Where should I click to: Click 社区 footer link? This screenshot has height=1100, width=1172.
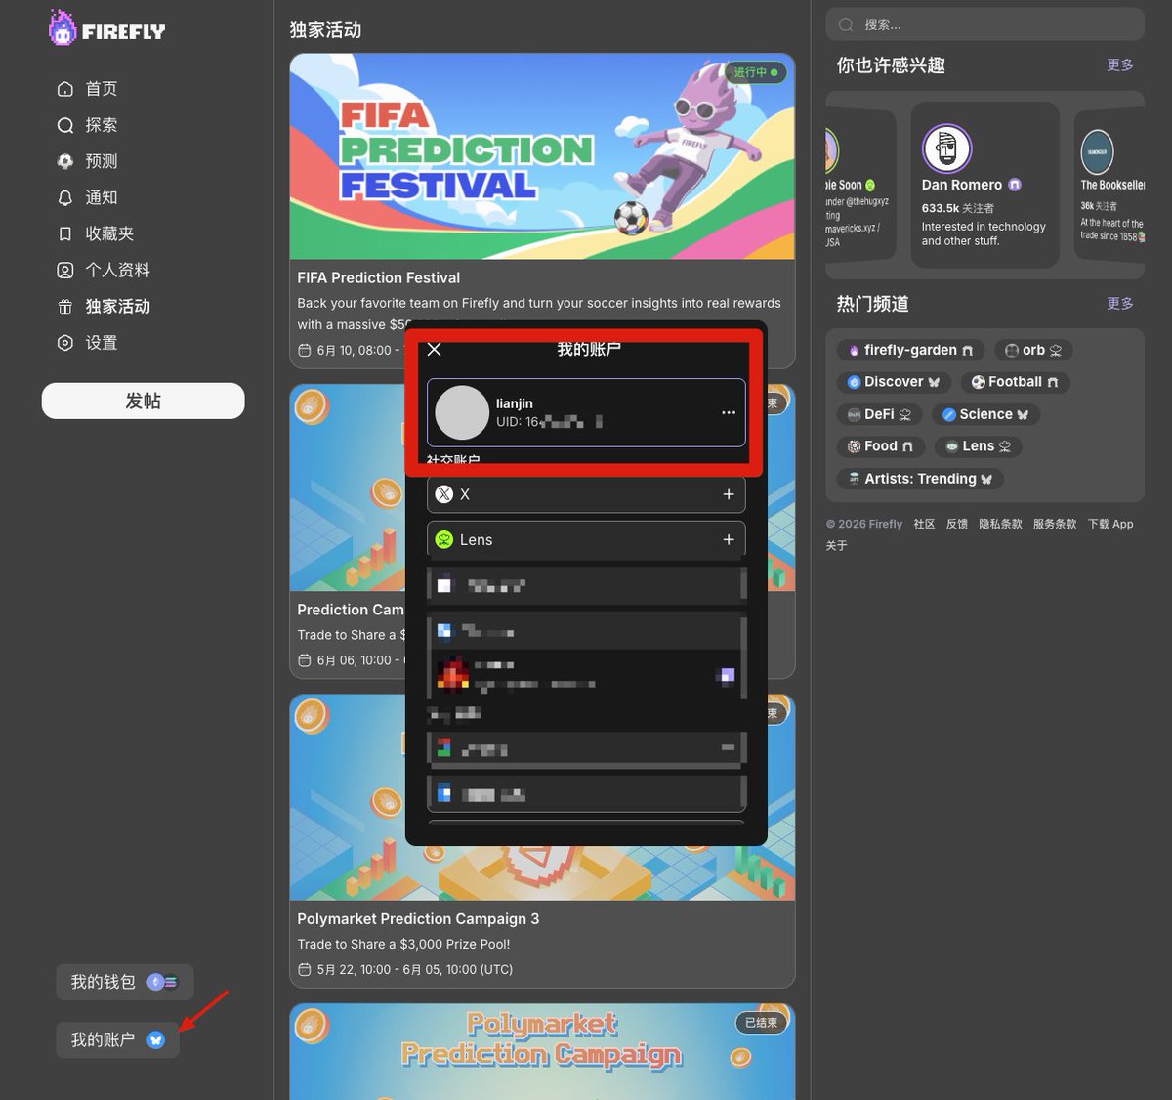tap(924, 524)
